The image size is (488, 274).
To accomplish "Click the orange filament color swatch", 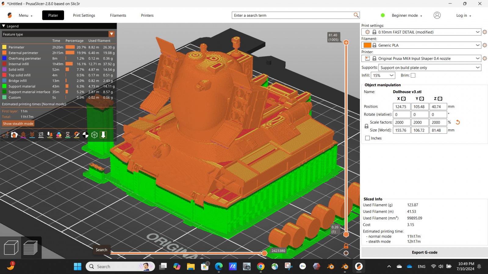I will tap(367, 45).
